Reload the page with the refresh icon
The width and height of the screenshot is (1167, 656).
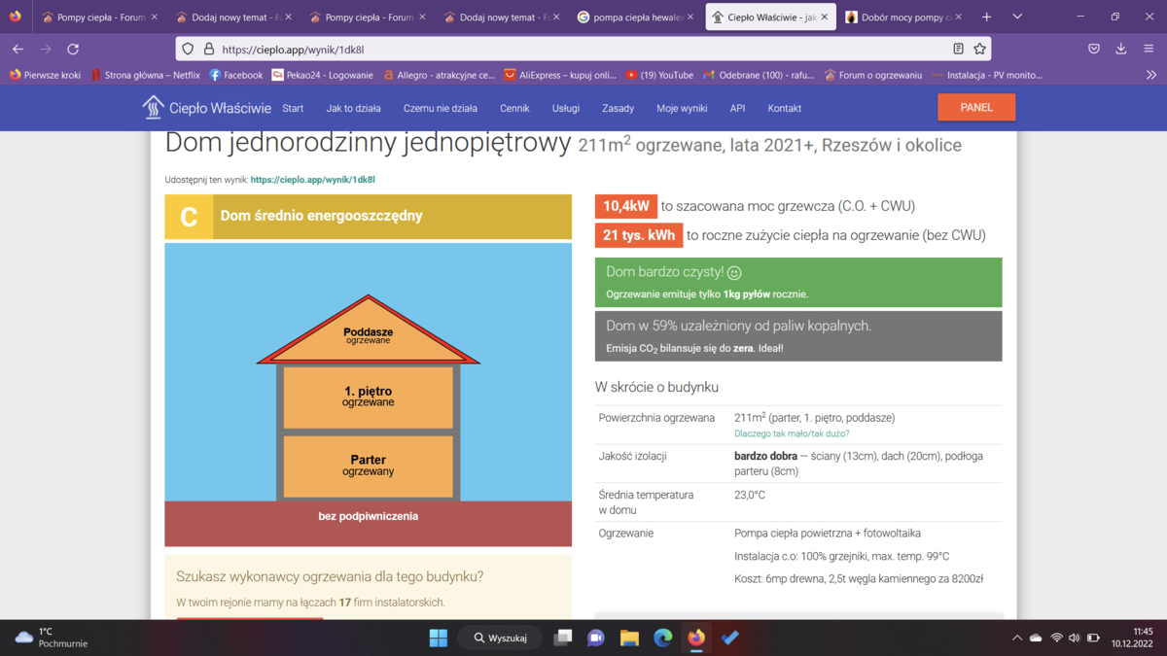click(73, 49)
